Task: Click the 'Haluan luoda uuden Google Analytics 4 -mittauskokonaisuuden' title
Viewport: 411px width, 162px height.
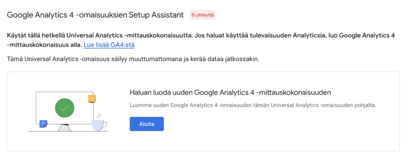Action: tap(230, 92)
